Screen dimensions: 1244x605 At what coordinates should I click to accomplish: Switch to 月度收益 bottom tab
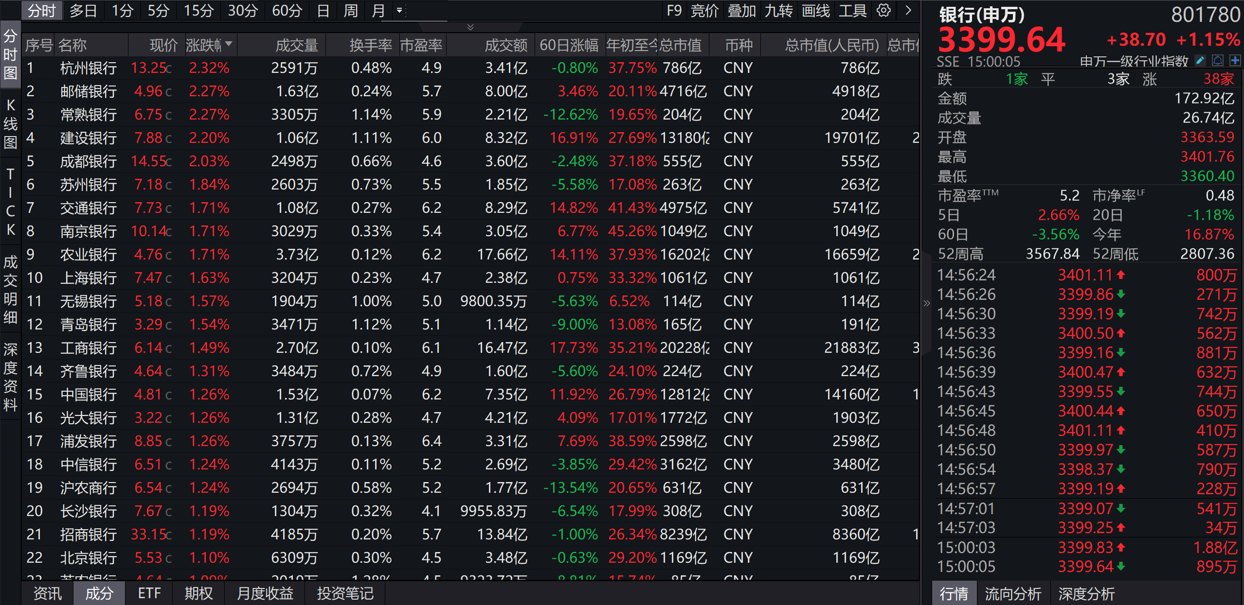(x=265, y=593)
